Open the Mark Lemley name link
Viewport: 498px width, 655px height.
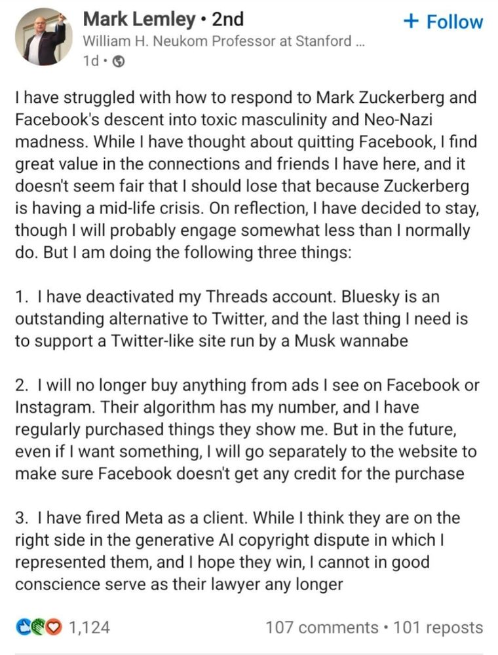coord(139,19)
